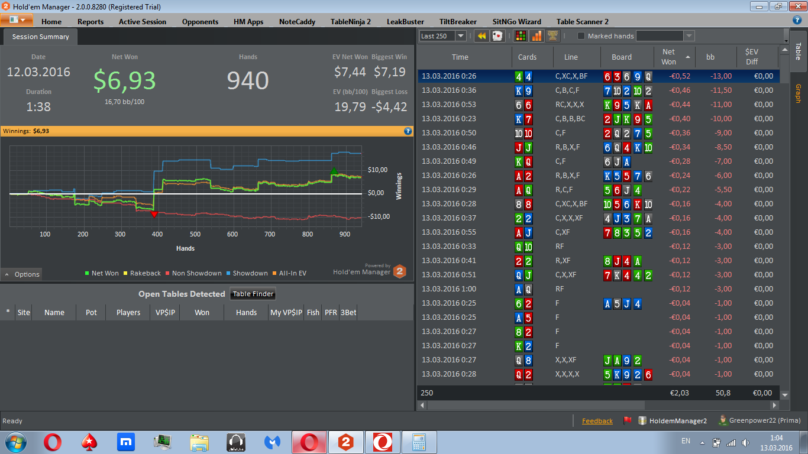This screenshot has height=454, width=808.
Task: Click the Table Finder button
Action: (253, 294)
